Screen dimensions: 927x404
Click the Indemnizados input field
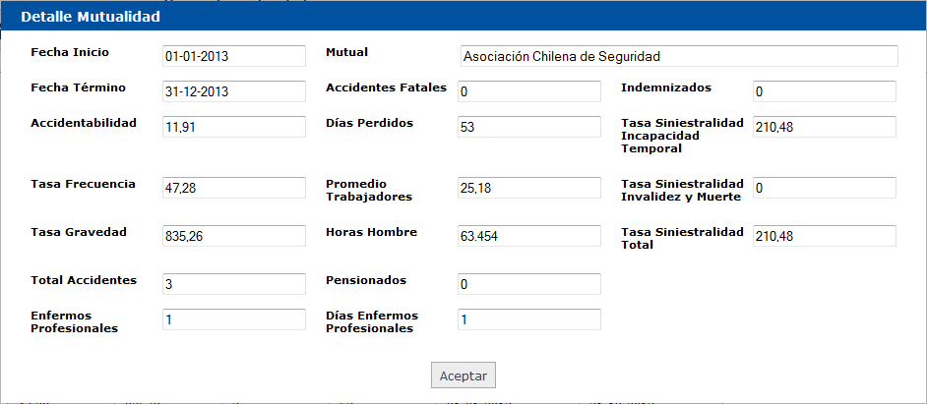pyautogui.click(x=824, y=91)
